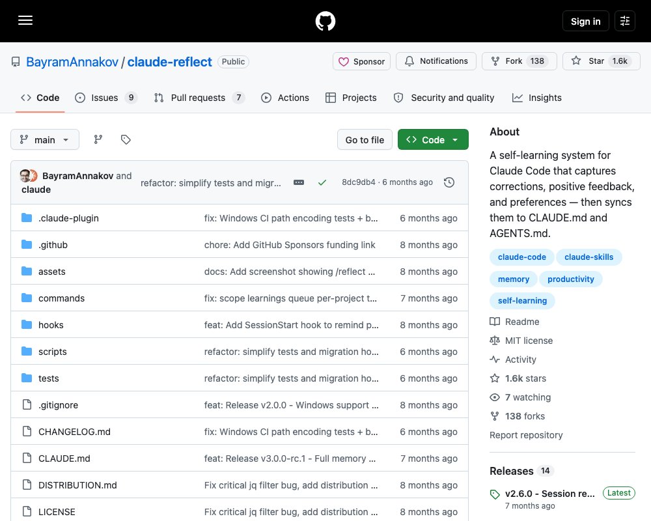Open BayramAnnakov owner profile link

(x=72, y=62)
